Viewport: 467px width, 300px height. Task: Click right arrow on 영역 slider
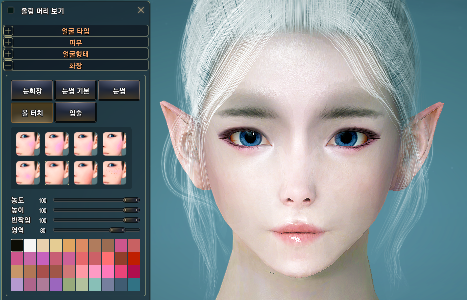pos(123,230)
